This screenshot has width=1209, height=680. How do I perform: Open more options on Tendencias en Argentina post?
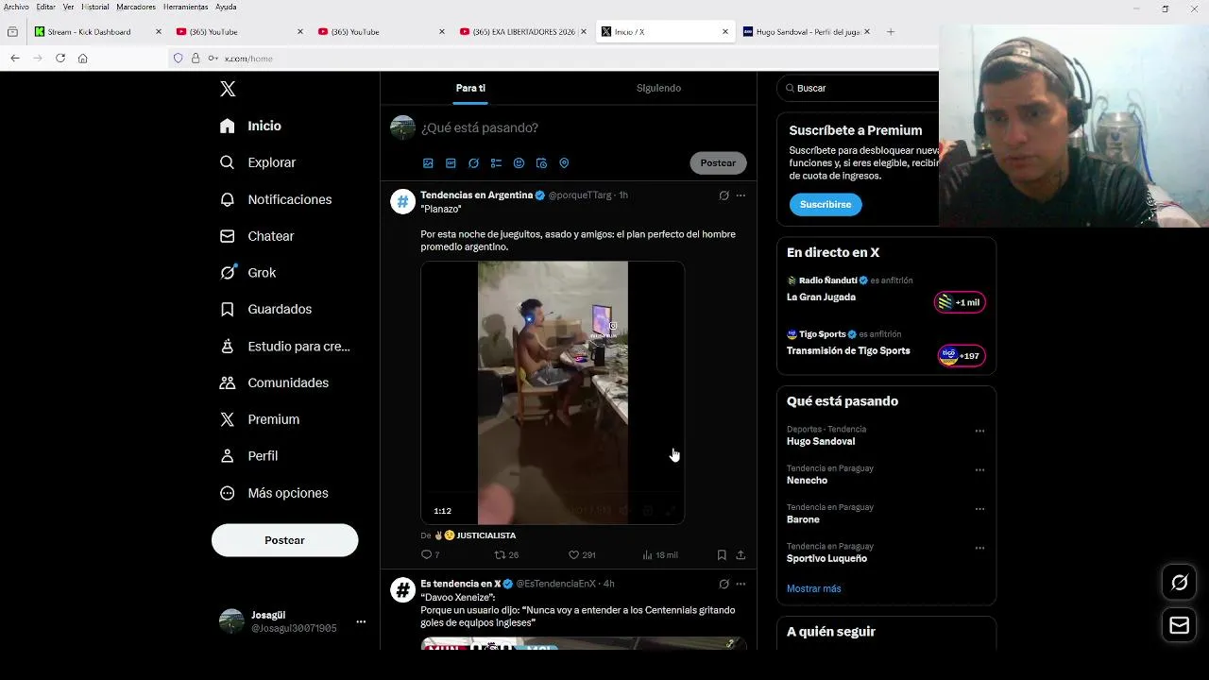741,195
